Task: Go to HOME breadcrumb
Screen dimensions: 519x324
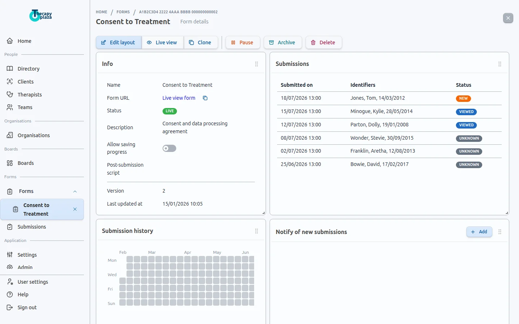Action: tap(102, 12)
